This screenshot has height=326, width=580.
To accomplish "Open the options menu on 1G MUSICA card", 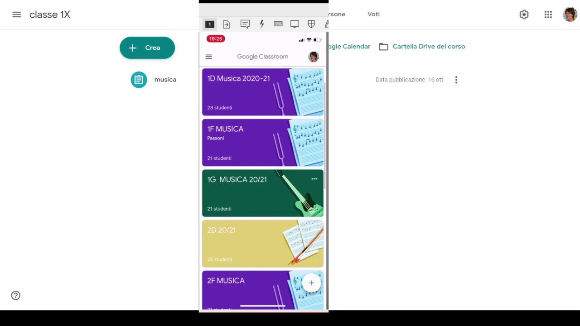I will point(314,179).
